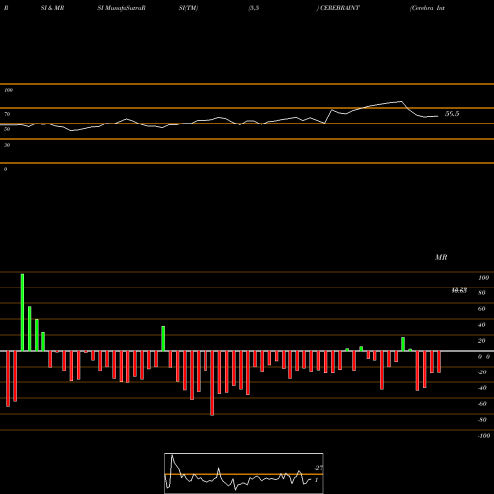
Task: Click the 60 label on MR axis
Action: 482,309
